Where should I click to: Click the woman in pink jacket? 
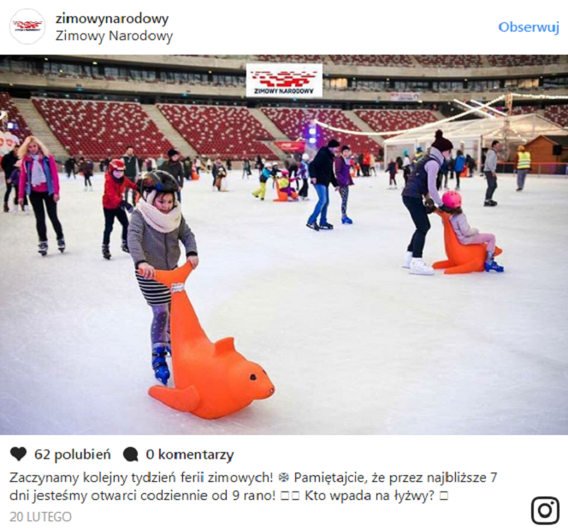pos(39,196)
